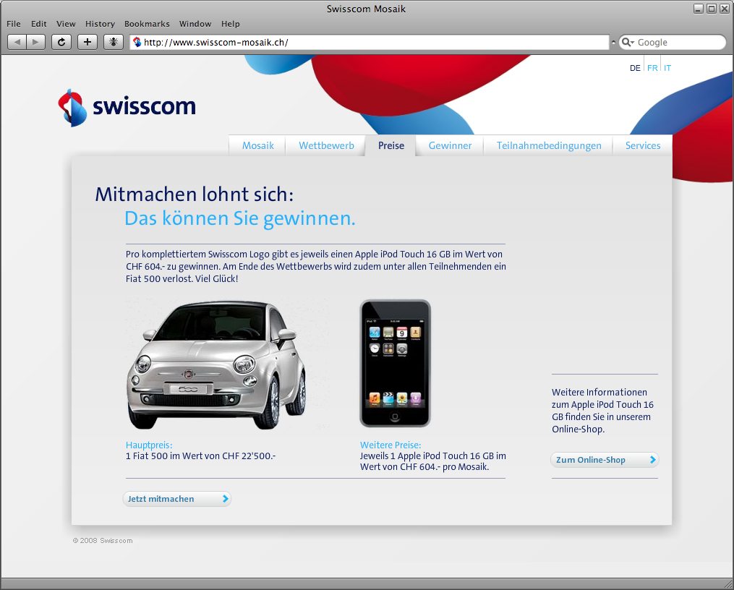Click the arrow on Zum Online-Shop button
734x590 pixels.
click(652, 459)
